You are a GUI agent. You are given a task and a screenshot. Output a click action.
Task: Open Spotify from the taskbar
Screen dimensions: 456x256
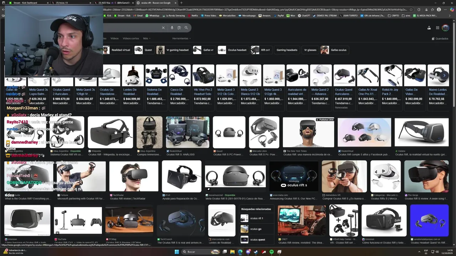pyautogui.click(x=271, y=252)
